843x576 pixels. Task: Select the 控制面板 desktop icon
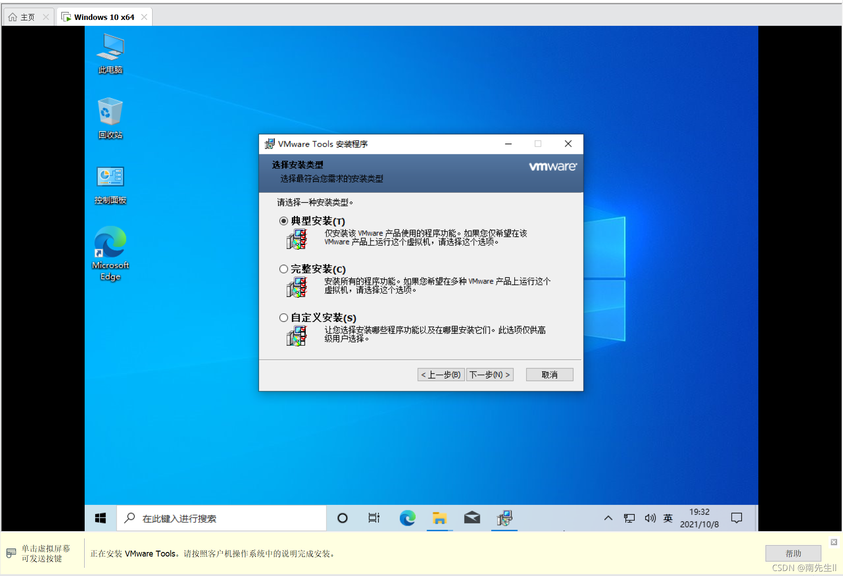(x=110, y=185)
